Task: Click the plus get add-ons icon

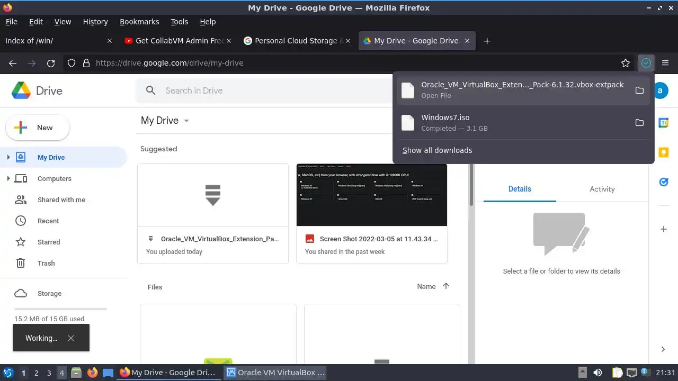Action: pos(663,229)
